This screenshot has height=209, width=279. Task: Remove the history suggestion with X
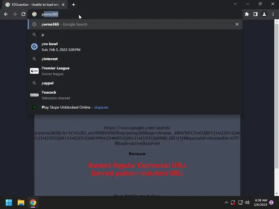(x=237, y=24)
